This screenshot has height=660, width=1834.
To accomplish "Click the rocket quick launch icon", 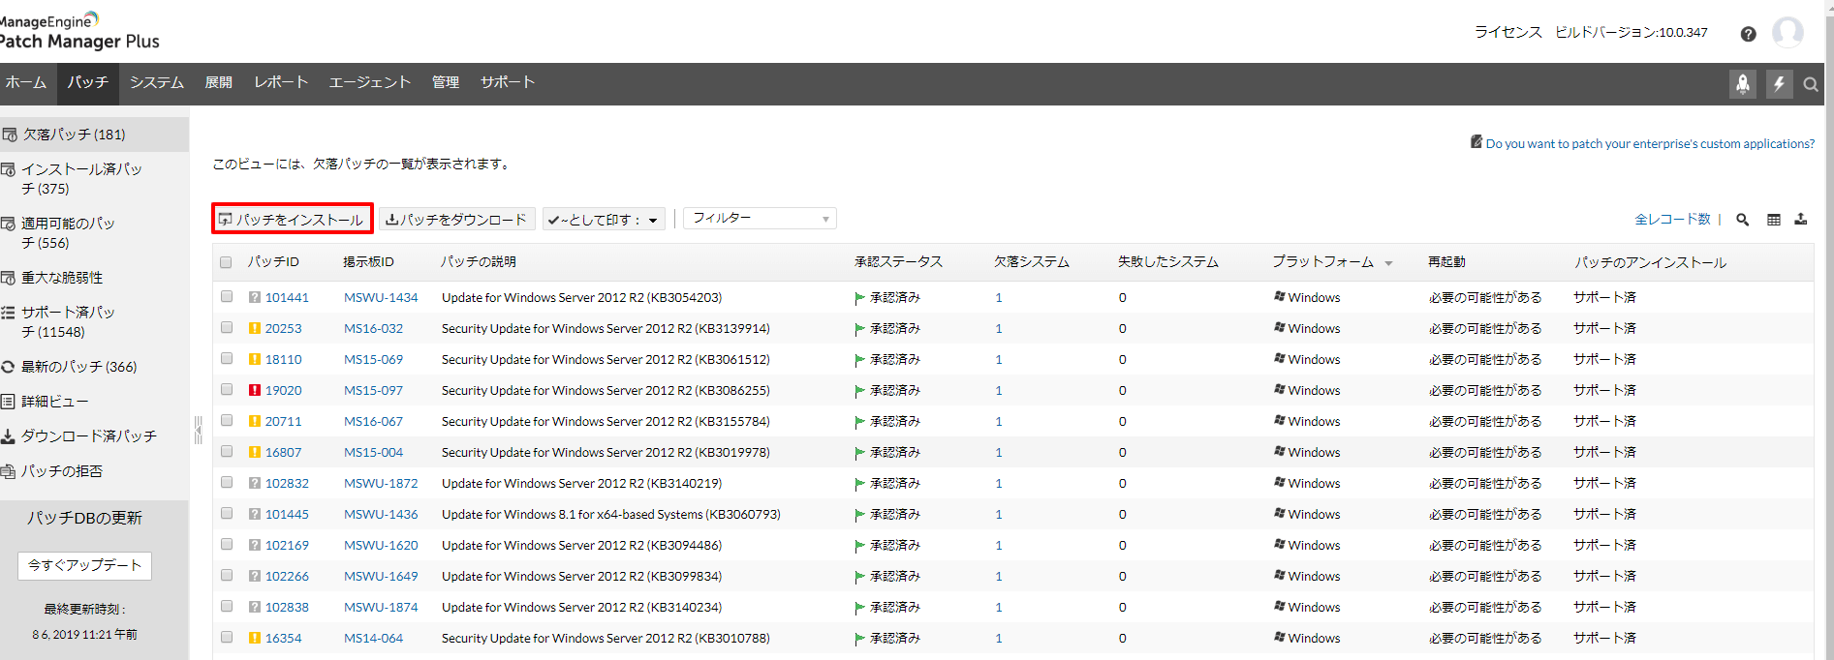I will pyautogui.click(x=1742, y=84).
